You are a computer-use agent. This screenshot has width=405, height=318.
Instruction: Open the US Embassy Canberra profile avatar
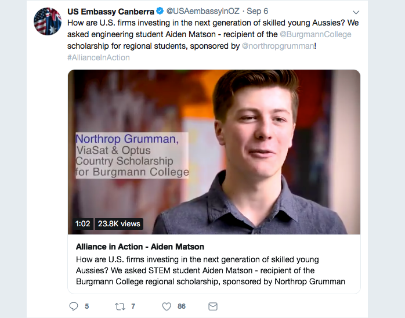(x=48, y=21)
